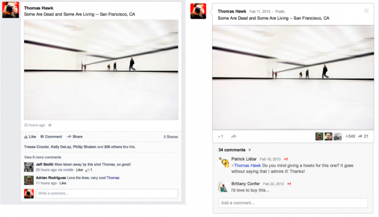
Task: Click Patrick Liétar's comment avatar
Action: point(223,162)
